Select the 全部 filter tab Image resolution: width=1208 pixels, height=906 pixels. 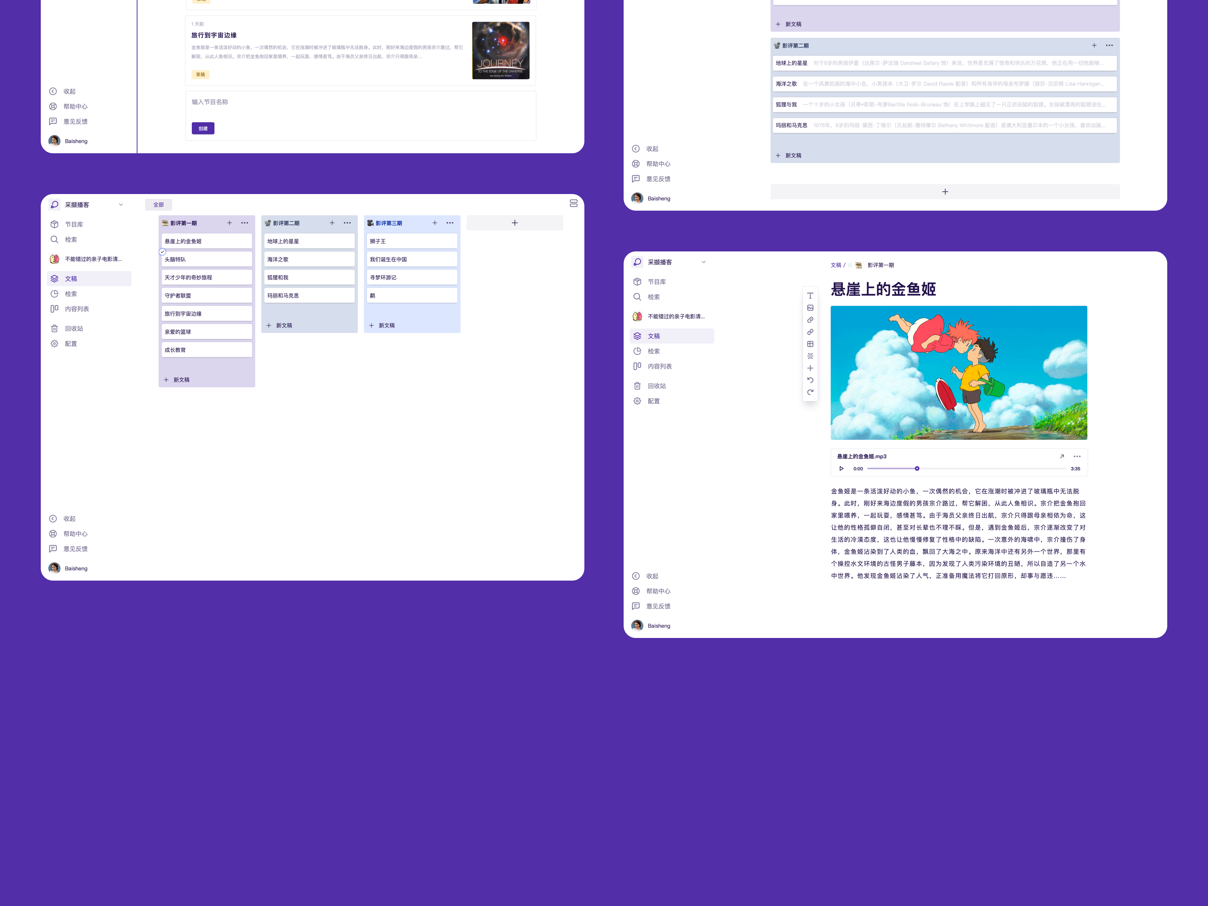[159, 205]
